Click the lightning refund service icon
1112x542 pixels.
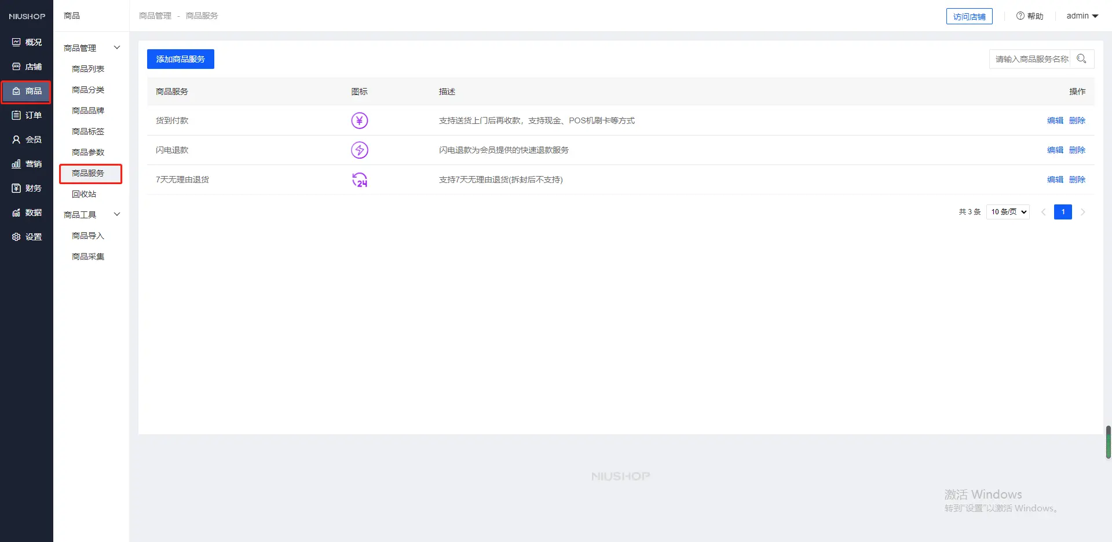(x=360, y=150)
